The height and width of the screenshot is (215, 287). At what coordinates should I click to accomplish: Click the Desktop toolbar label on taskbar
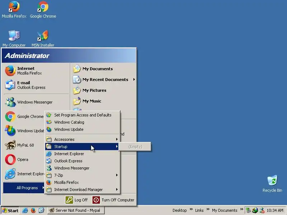179,210
